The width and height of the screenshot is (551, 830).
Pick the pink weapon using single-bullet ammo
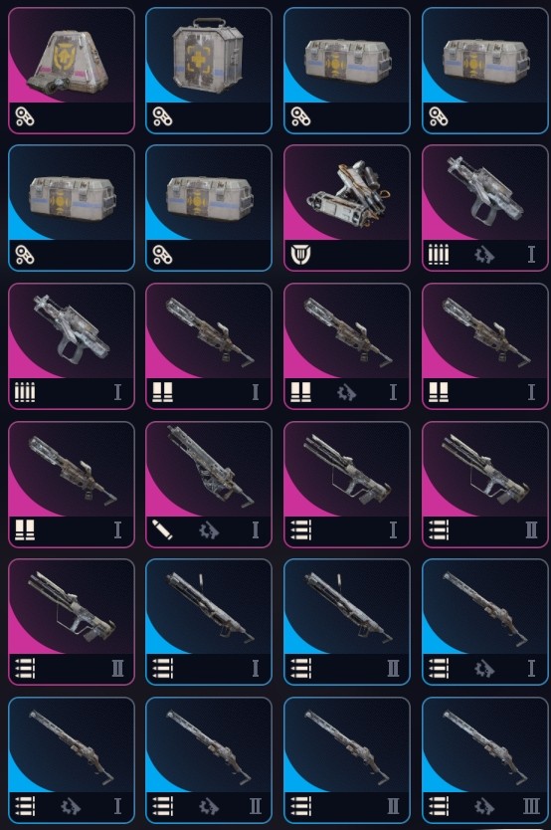pyautogui.click(x=209, y=485)
